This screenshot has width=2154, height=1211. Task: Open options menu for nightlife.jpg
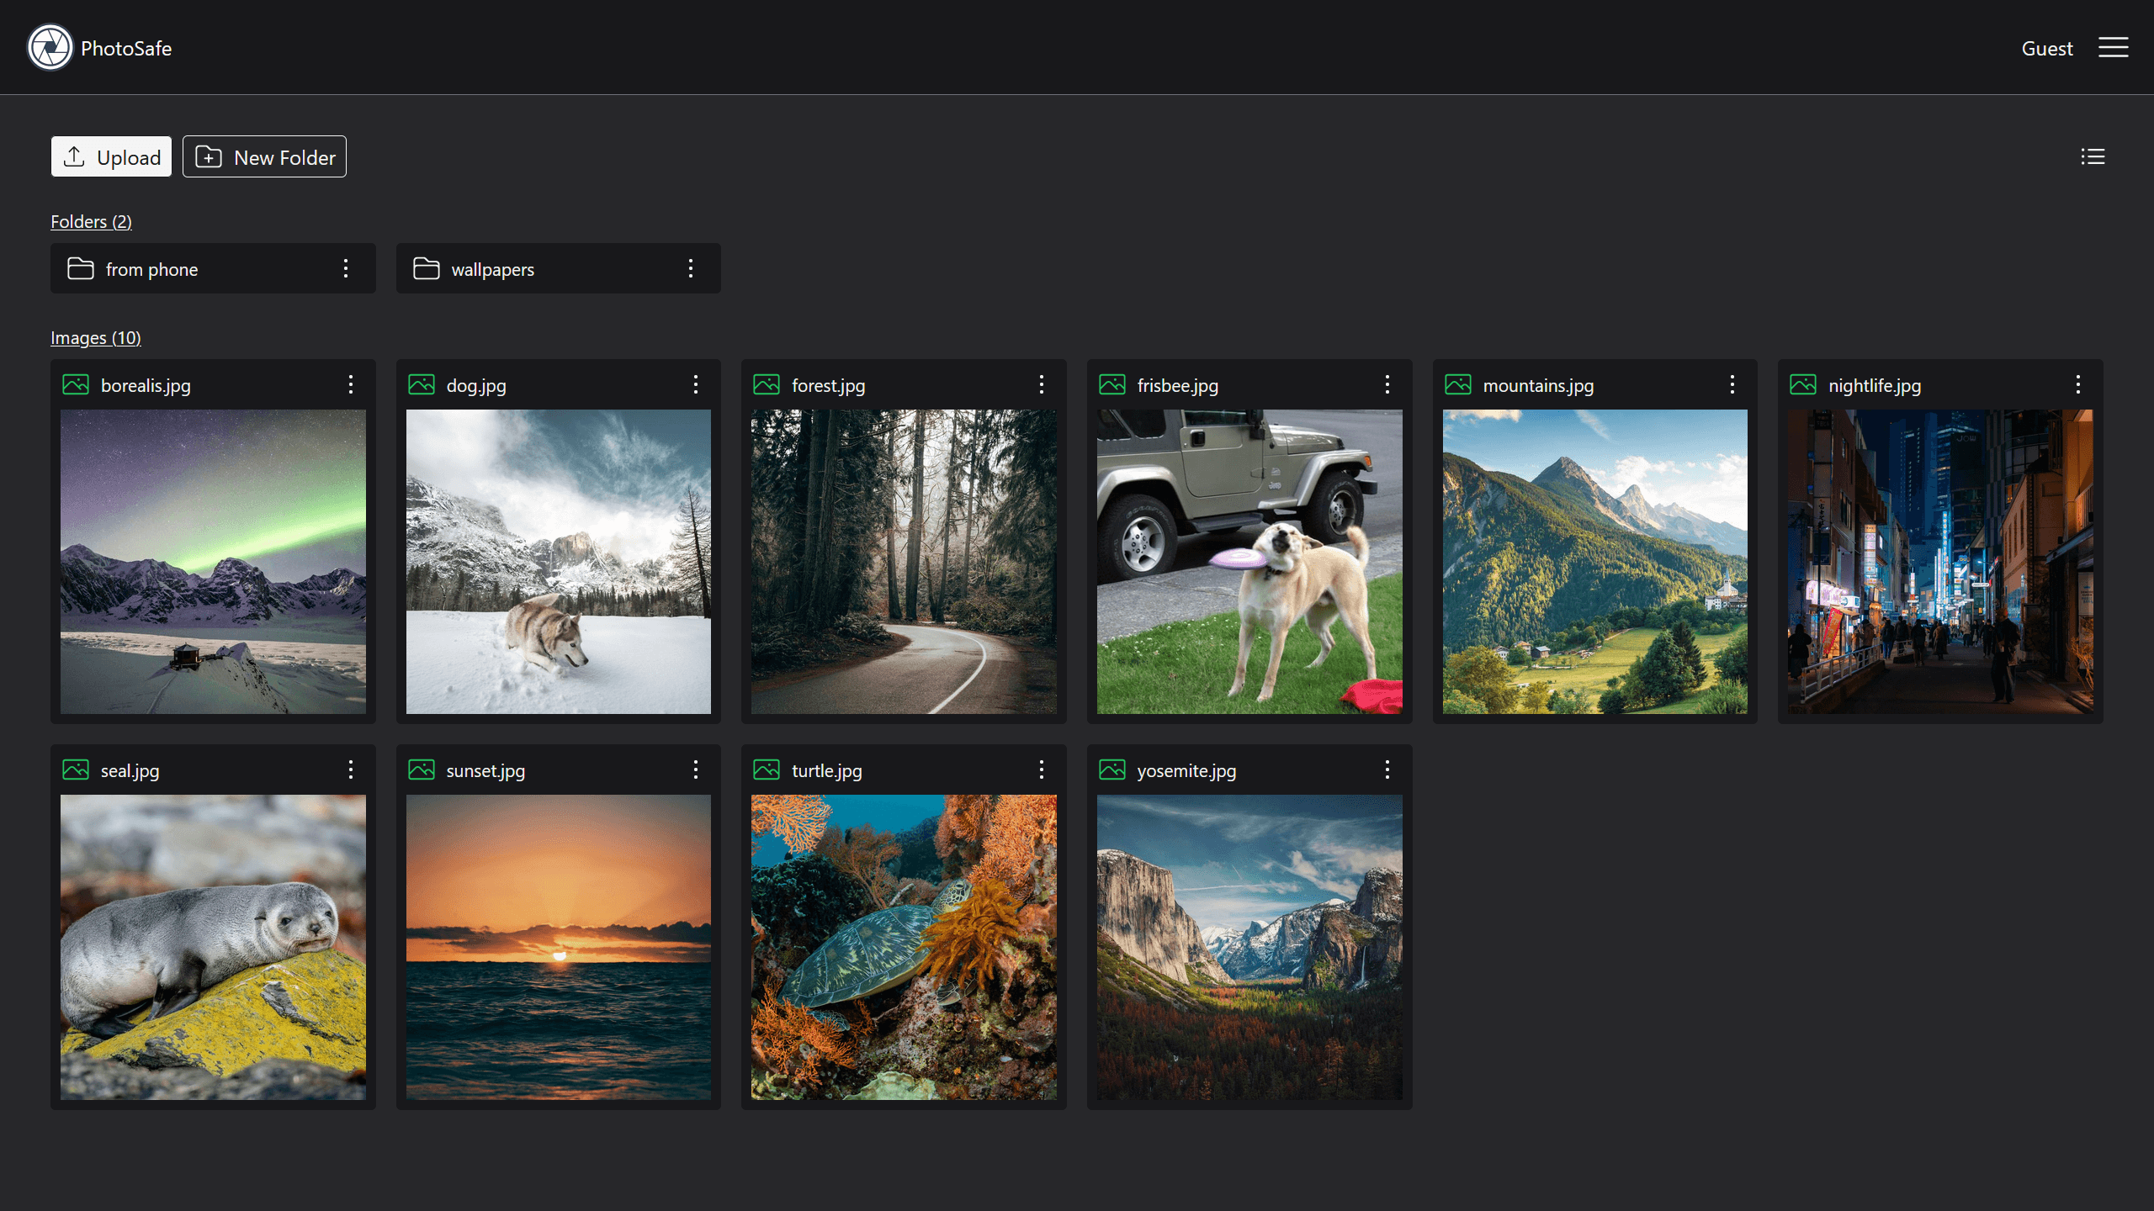coord(2078,384)
